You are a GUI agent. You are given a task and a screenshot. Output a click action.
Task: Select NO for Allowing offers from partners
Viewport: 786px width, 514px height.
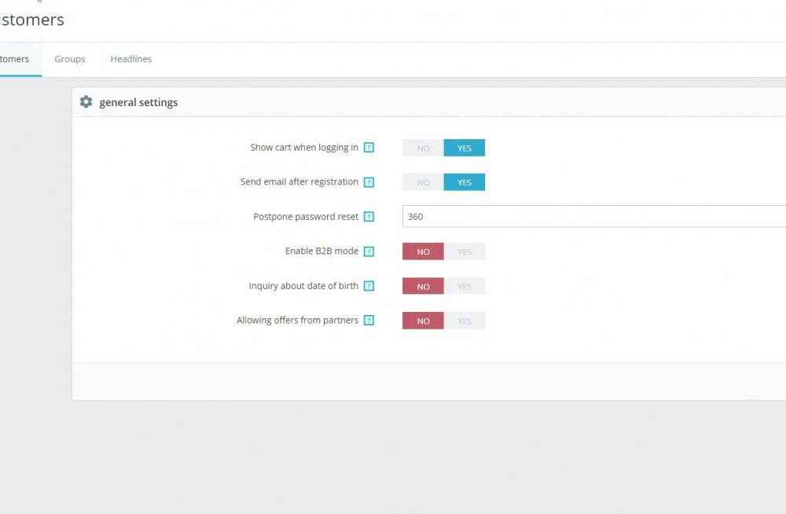(423, 321)
